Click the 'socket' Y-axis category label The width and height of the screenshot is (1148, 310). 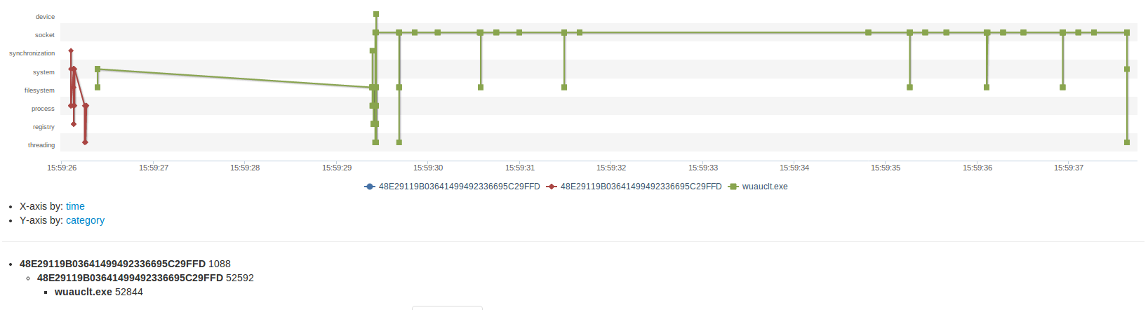(x=44, y=35)
